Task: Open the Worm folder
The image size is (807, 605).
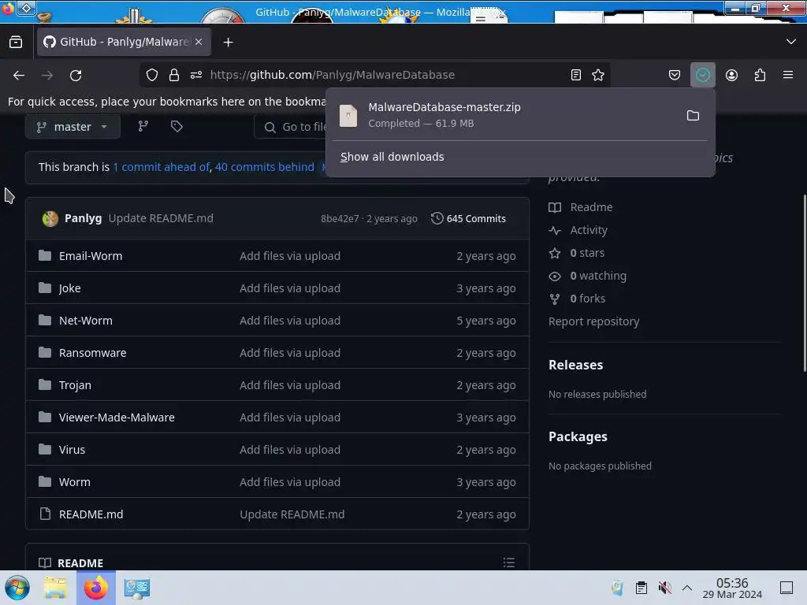Action: click(x=75, y=482)
